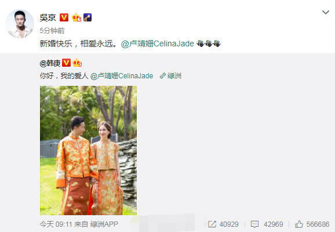Click the blue star badge icon next to 吴京
Screen dimensions: 335x232
(x=88, y=17)
